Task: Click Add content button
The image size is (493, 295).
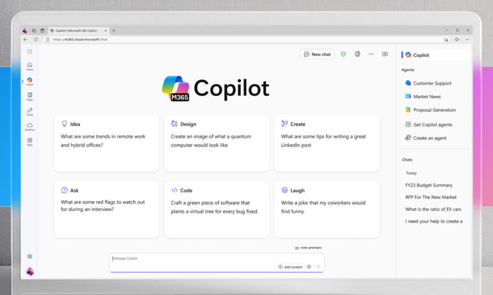Action: [x=290, y=267]
